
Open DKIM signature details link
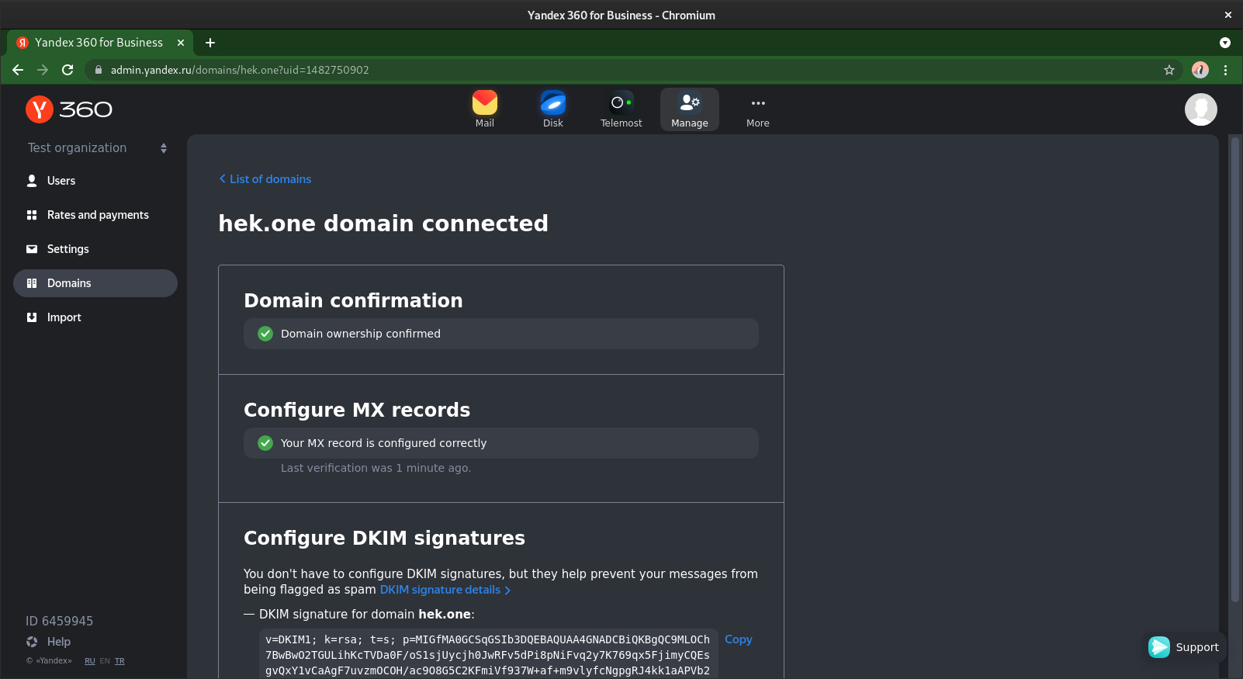click(x=445, y=590)
